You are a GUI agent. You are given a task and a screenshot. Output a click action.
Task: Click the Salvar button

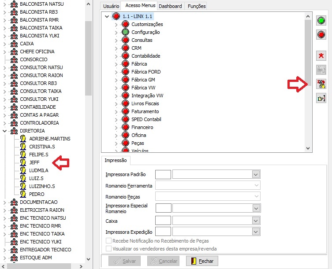point(124,261)
